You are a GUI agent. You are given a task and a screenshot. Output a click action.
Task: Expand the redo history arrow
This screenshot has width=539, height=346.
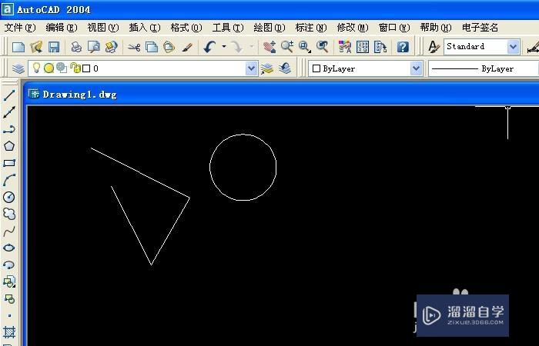pyautogui.click(x=251, y=46)
